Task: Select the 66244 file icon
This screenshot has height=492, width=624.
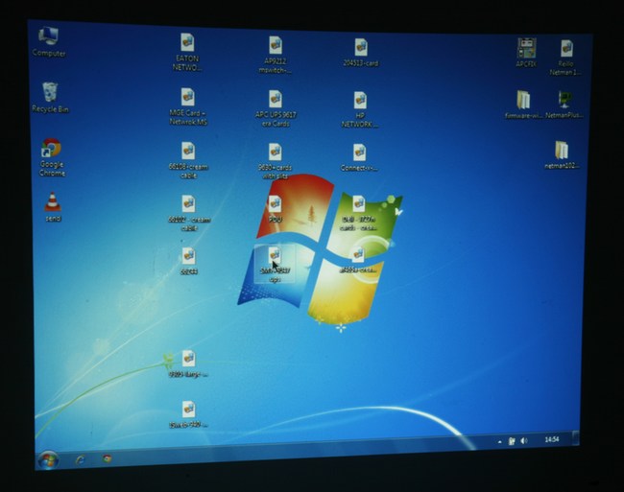Action: click(188, 257)
